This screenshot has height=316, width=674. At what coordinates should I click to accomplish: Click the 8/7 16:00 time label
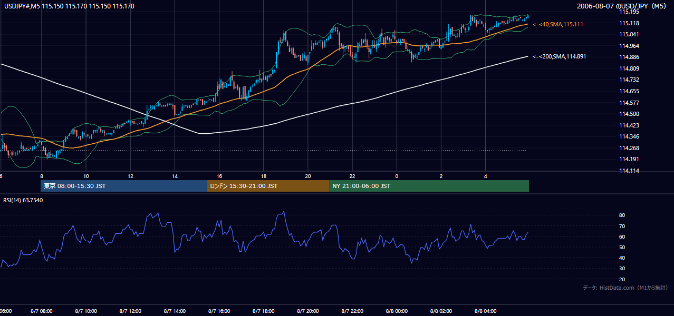coord(219,311)
